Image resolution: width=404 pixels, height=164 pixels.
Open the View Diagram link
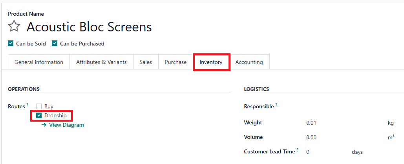coord(66,125)
